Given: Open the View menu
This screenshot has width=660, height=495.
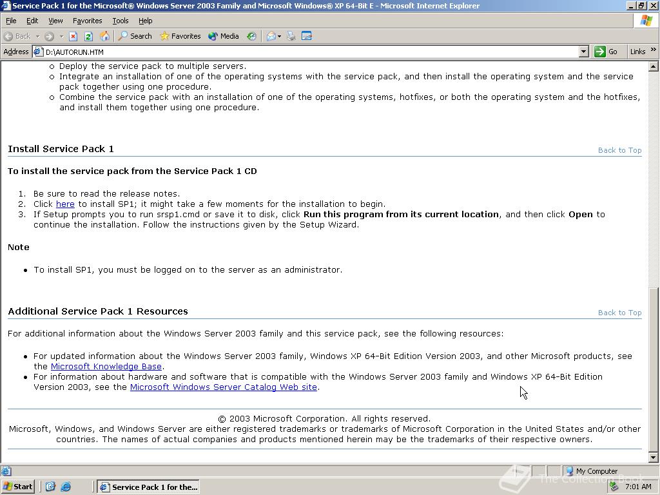Looking at the screenshot, I should point(55,21).
